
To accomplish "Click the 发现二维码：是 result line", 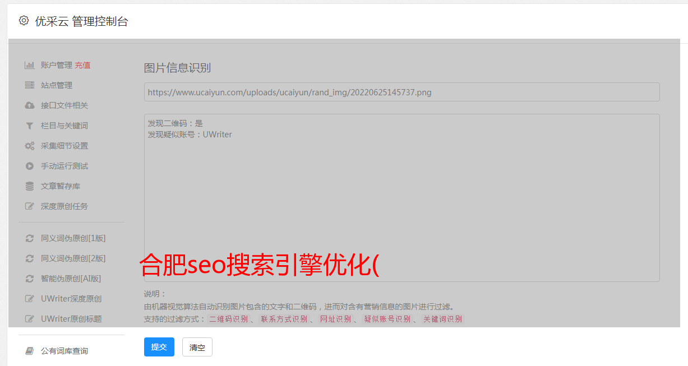I will [176, 123].
